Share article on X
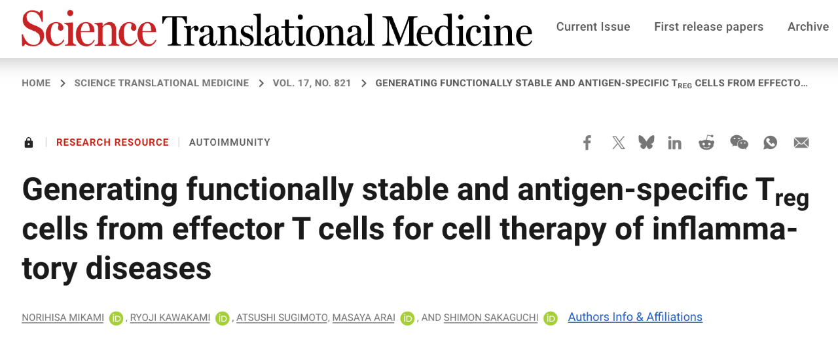This screenshot has height=341, width=838. (x=618, y=142)
